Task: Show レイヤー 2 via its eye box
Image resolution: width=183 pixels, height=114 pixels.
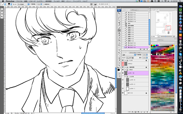Action: pyautogui.click(x=123, y=84)
